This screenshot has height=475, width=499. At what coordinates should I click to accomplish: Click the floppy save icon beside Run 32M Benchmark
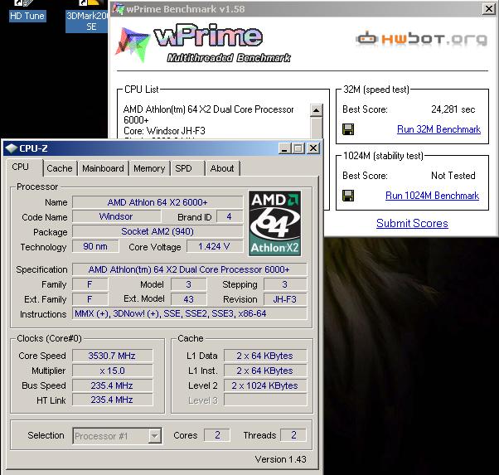348,129
